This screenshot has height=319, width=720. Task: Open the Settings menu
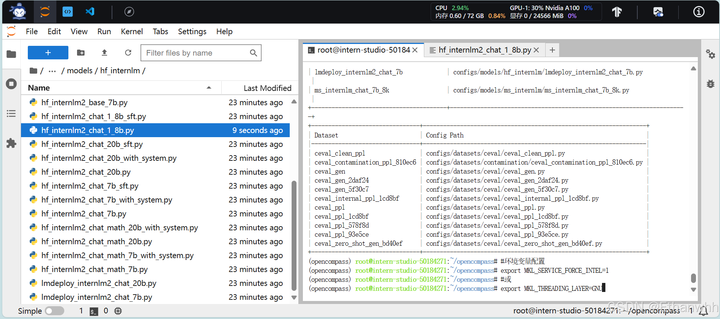click(192, 32)
